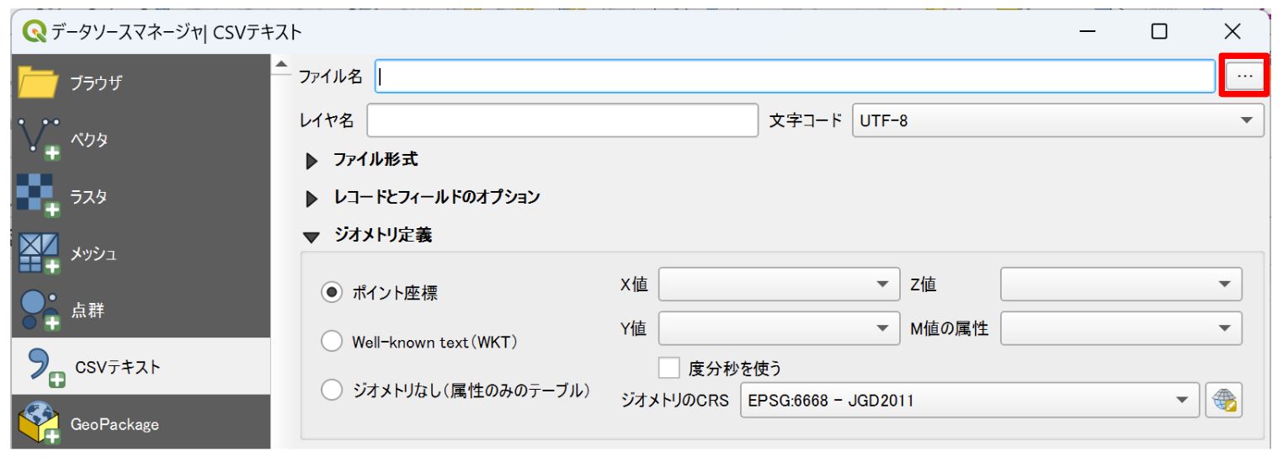Click the scroll-up arrow beside ファイル名
1283x468 pixels.
pos(280,66)
